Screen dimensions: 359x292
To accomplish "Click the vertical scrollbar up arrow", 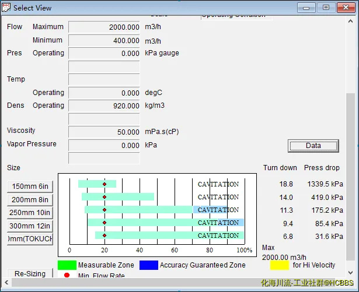I will [350, 21].
